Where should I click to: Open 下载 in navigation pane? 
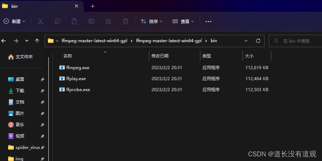(x=16, y=90)
